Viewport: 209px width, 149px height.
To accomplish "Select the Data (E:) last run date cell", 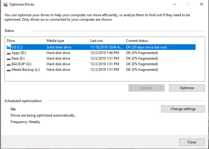I will (104, 58).
